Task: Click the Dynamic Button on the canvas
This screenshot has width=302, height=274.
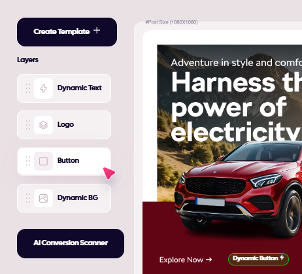Action: click(x=258, y=259)
